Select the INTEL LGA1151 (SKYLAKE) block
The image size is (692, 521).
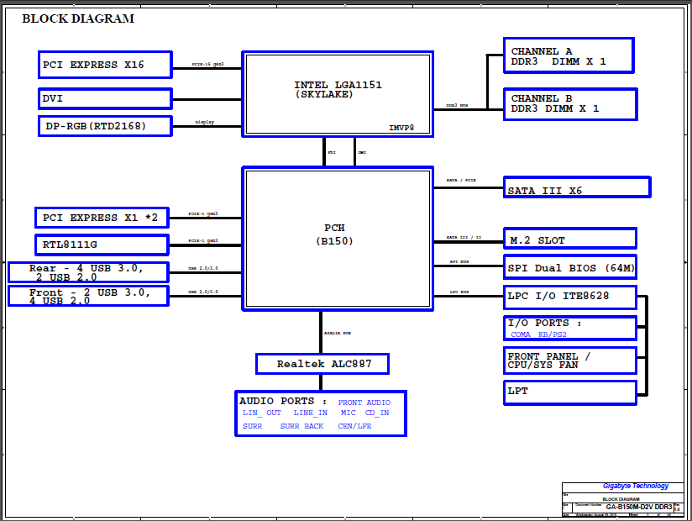coord(338,93)
